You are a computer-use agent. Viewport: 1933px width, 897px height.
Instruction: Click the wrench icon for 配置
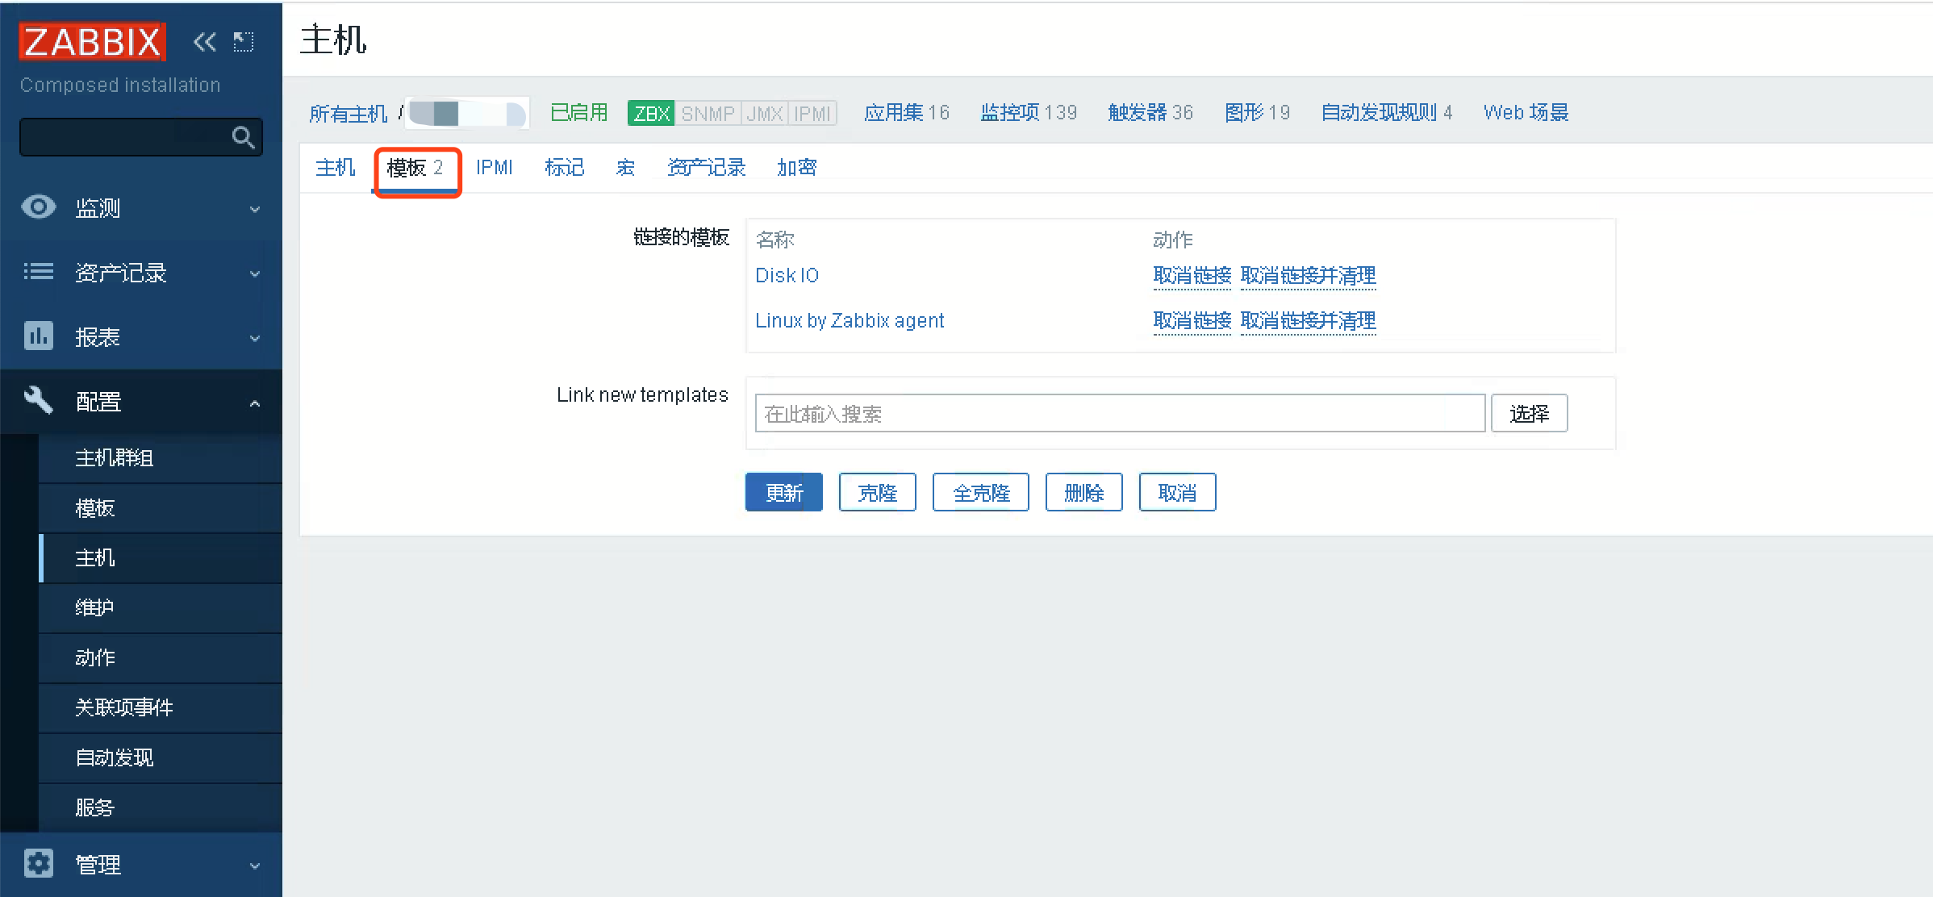click(x=38, y=400)
